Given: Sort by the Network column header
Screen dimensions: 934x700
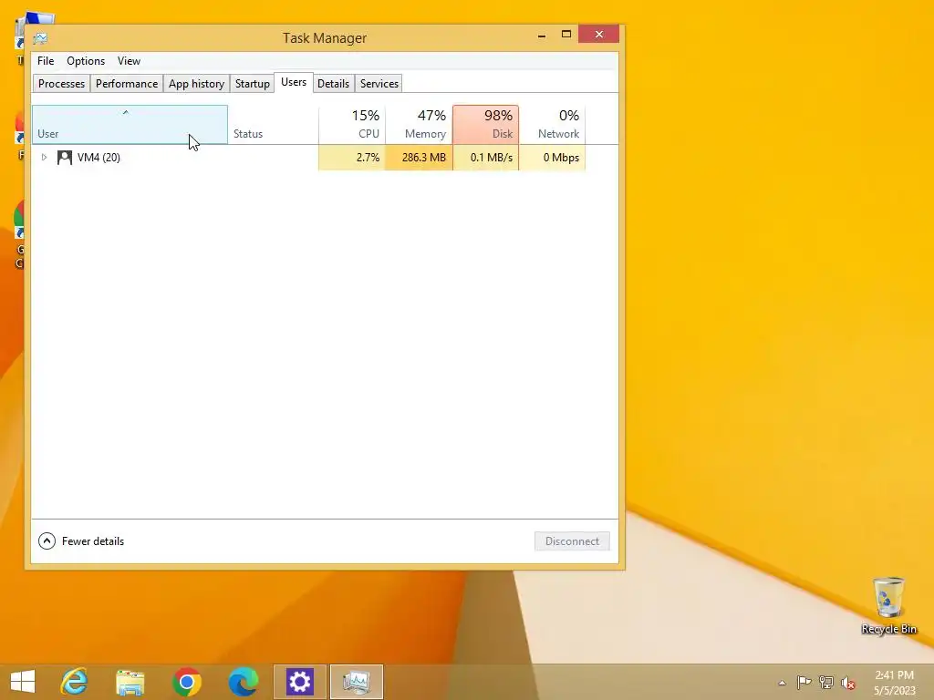Looking at the screenshot, I should [552, 124].
